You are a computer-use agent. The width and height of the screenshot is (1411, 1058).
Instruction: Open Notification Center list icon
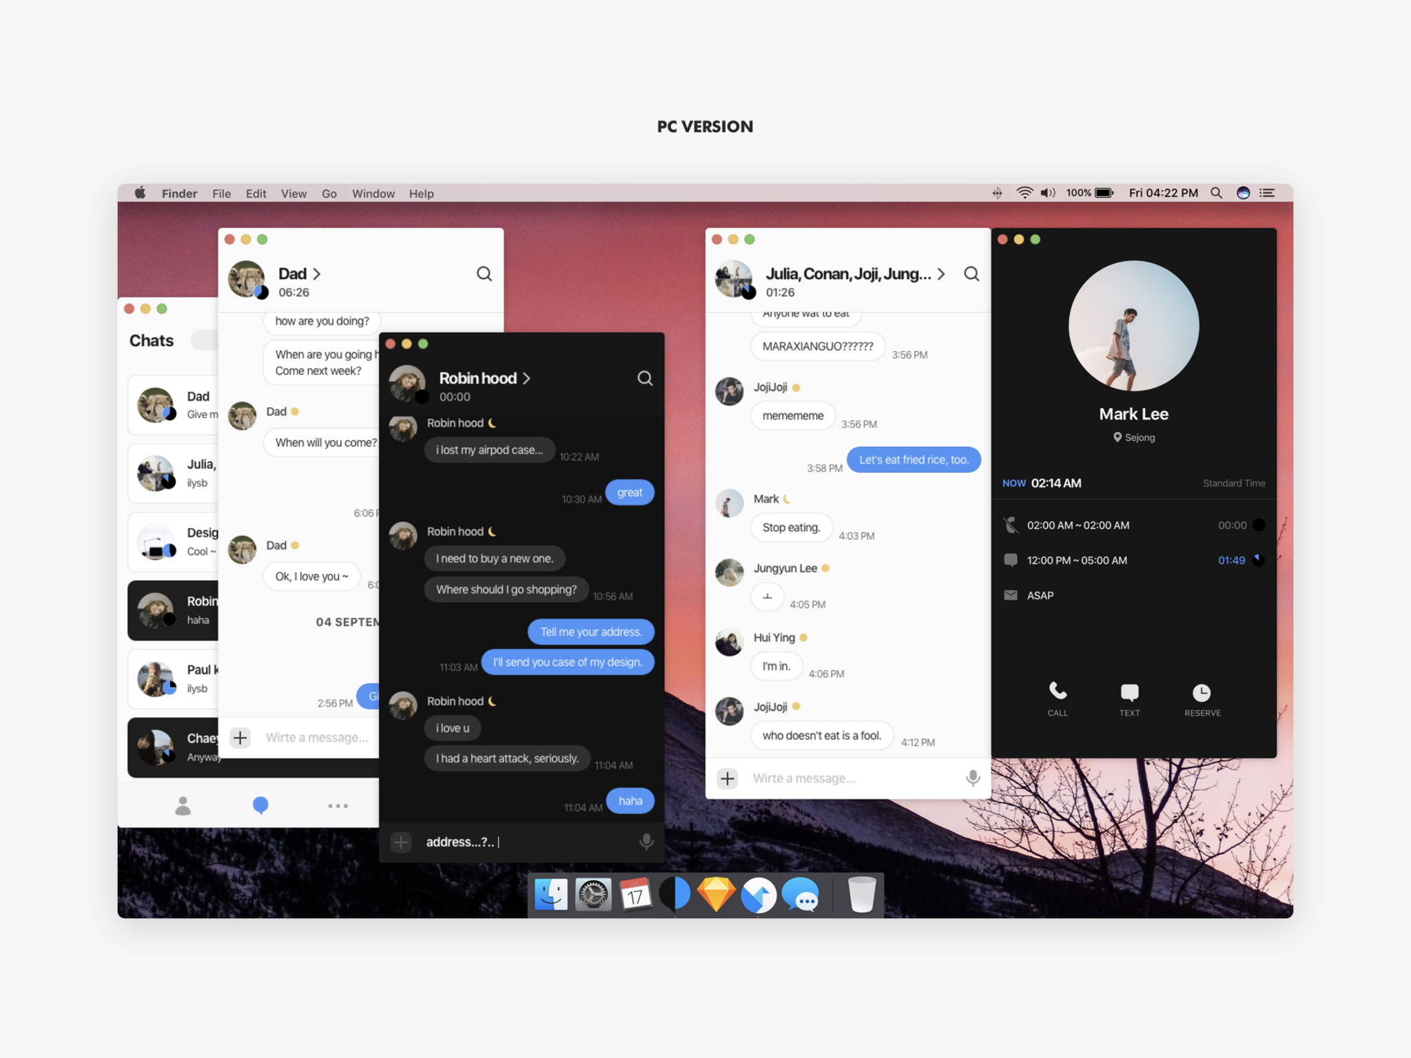click(x=1267, y=193)
